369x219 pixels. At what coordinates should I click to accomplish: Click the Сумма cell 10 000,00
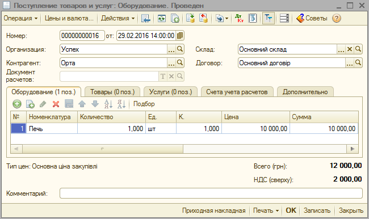324,129
